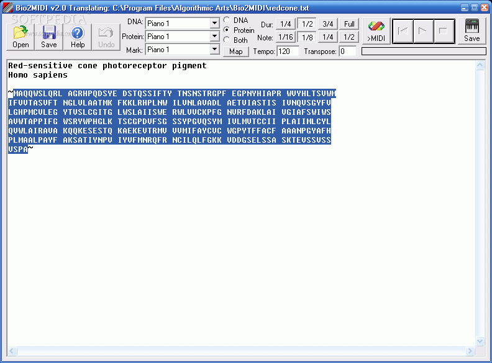The width and height of the screenshot is (492, 363).
Task: Click horizontal scrollbar right arrow
Action: pyautogui.click(x=470, y=351)
